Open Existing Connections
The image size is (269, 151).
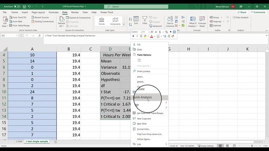pyautogui.click(x=43, y=21)
